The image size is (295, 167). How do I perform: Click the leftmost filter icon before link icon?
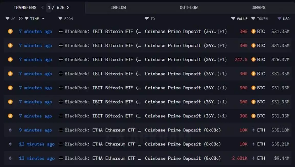(x=7, y=19)
